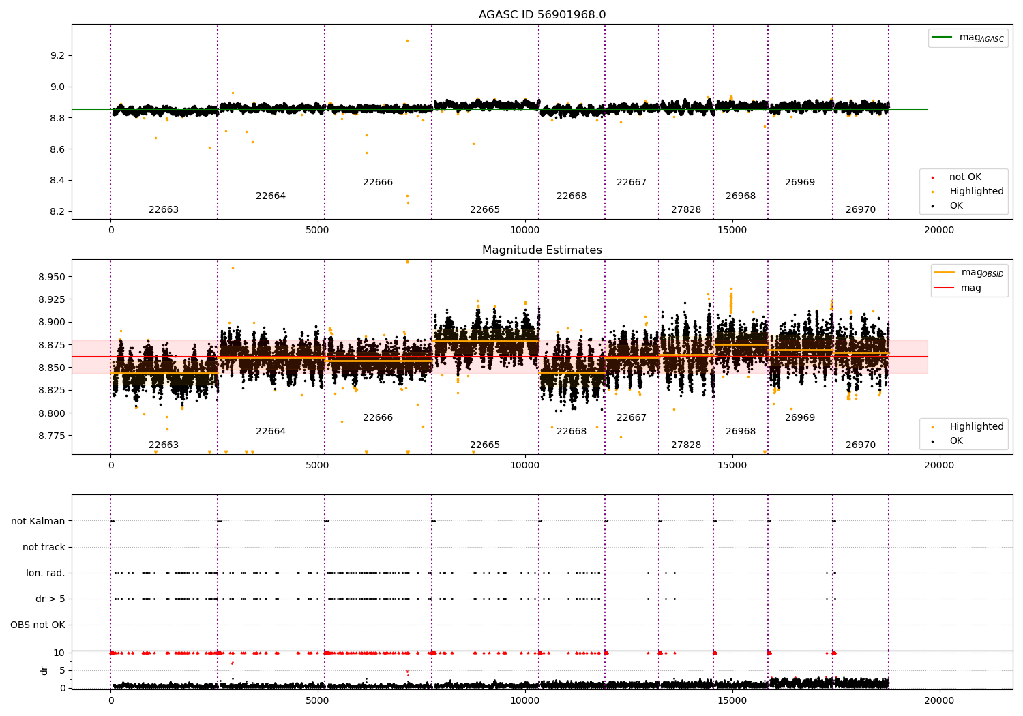Image resolution: width=1023 pixels, height=716 pixels.
Task: Select the 'not track' row label
Action: [x=44, y=548]
